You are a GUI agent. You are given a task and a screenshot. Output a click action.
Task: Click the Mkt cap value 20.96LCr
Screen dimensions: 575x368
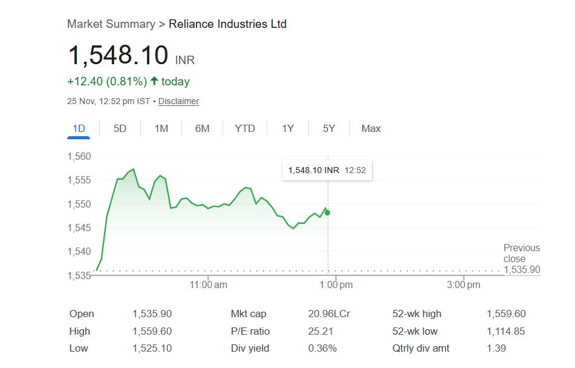[x=329, y=314]
